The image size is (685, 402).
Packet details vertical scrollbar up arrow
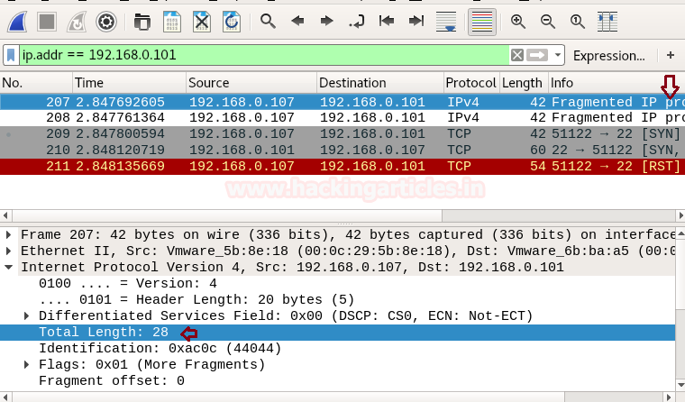(x=680, y=233)
